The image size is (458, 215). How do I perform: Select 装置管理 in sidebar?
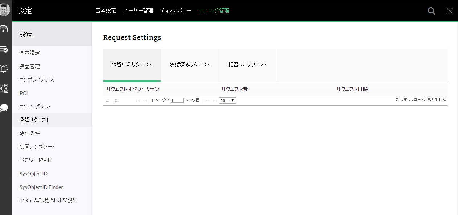[52, 66]
